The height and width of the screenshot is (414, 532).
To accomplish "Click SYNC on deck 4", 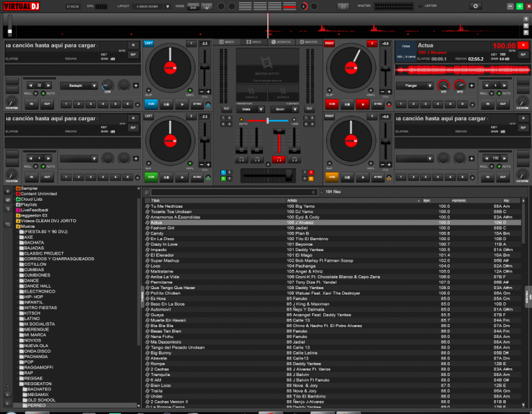I will point(378,177).
